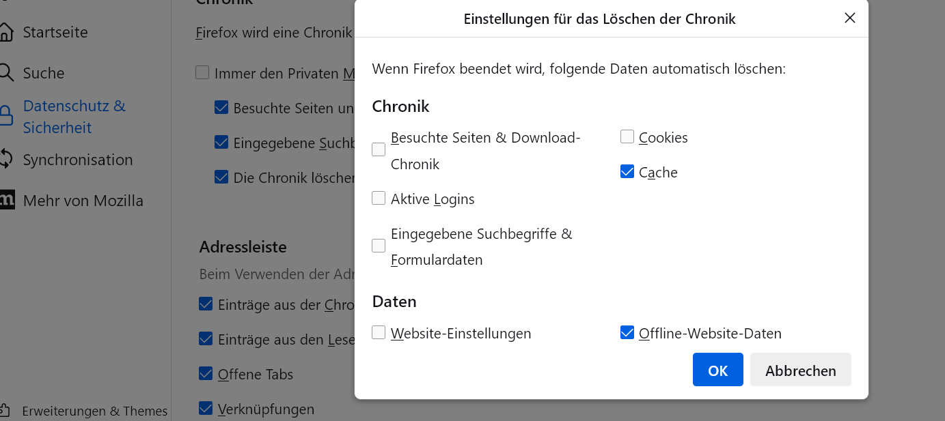Check Eingegebene Suchbegriffe & Formulardaten
Viewport: 945px width, 421px height.
pos(379,246)
